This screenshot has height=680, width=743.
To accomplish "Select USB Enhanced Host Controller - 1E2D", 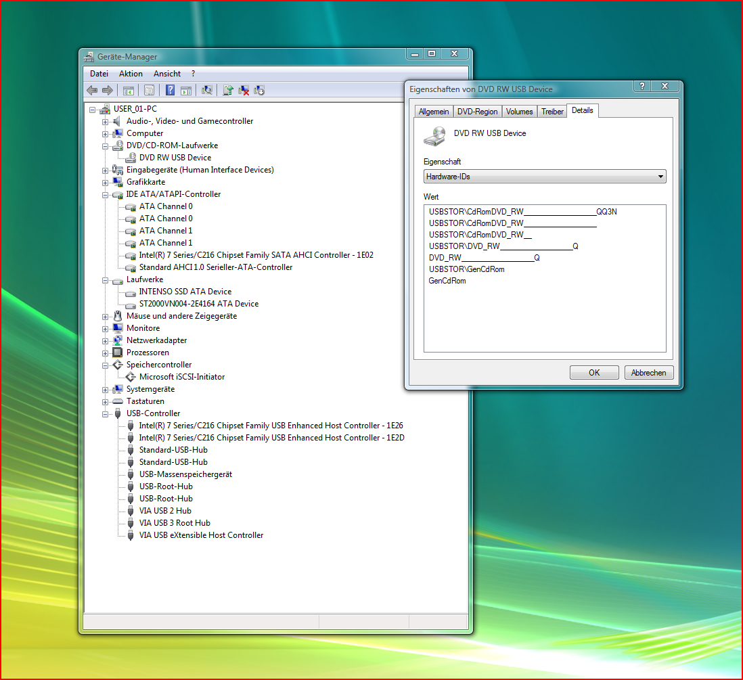I will click(272, 438).
